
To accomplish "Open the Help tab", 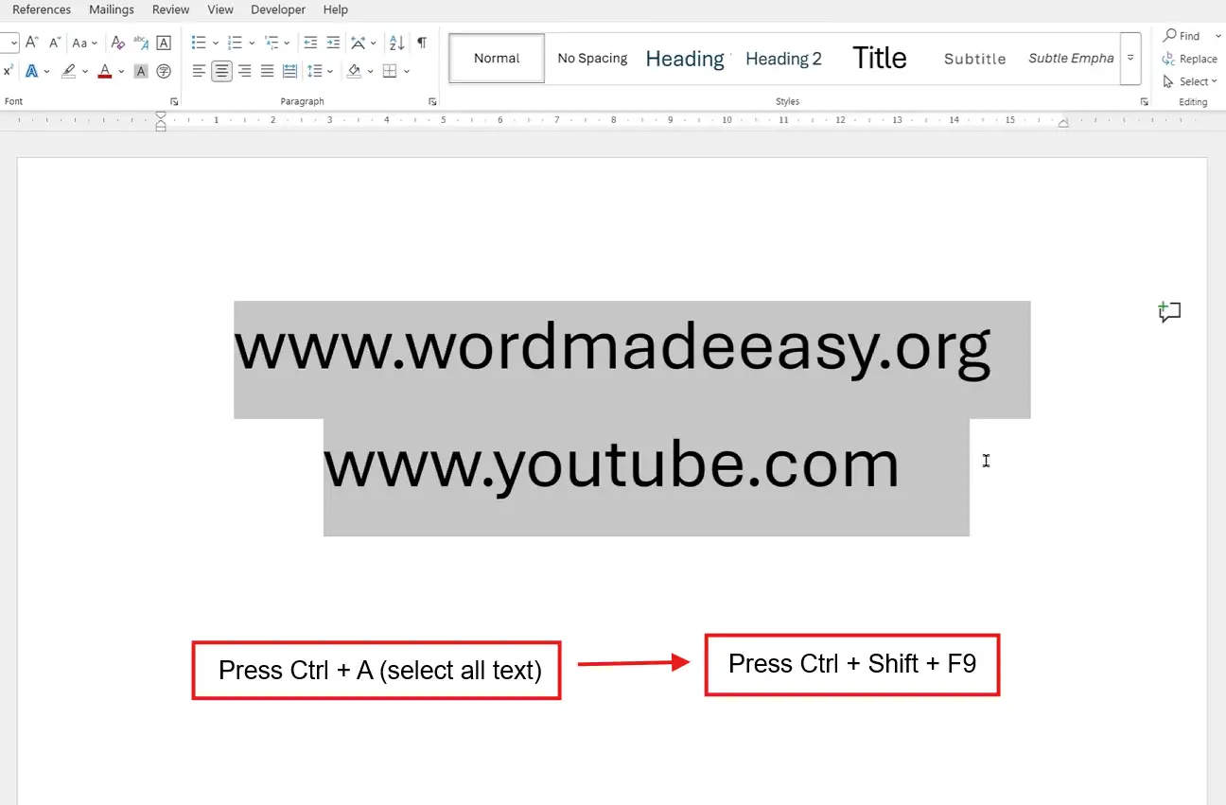I will [x=336, y=9].
